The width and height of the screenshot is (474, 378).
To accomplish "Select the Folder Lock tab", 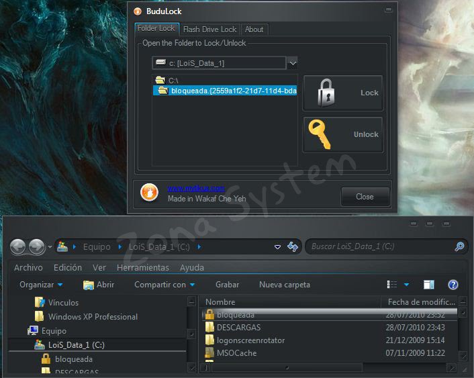I will click(x=156, y=28).
